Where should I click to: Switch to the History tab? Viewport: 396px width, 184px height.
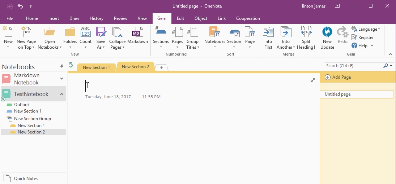(x=97, y=18)
